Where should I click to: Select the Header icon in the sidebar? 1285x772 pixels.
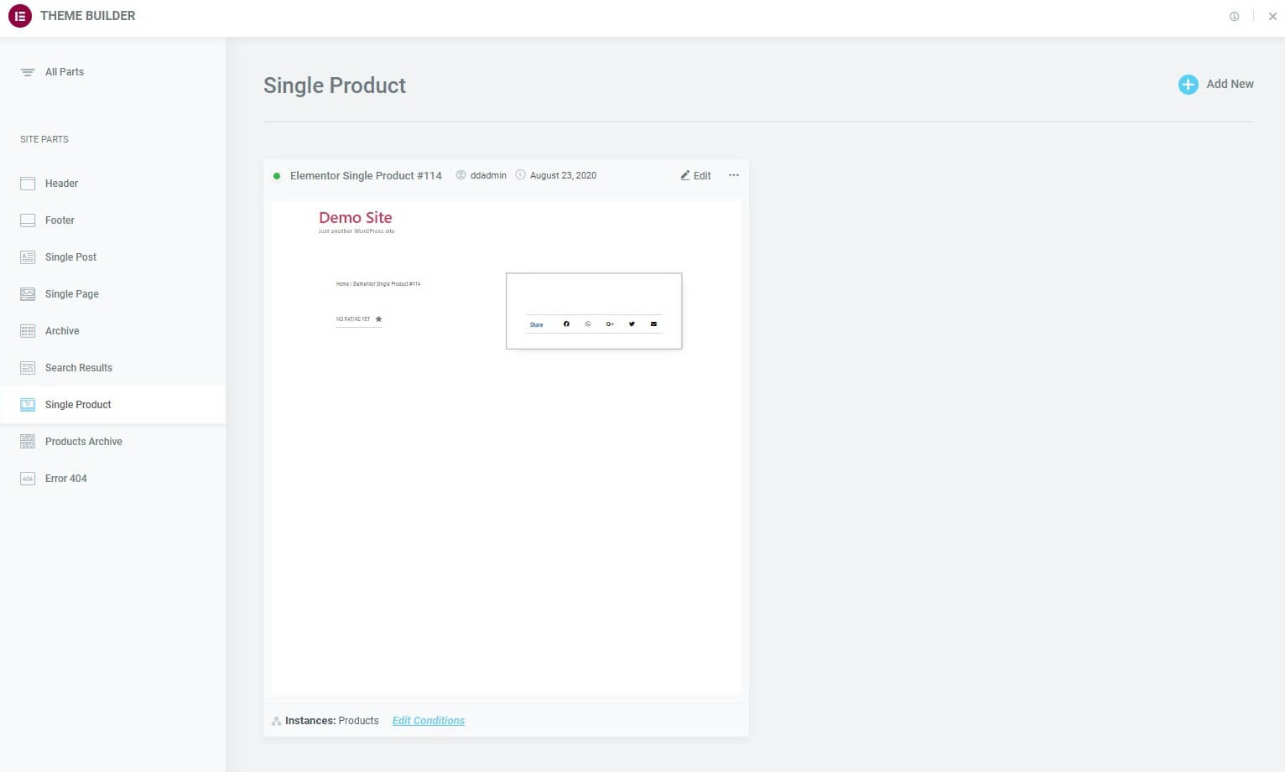point(28,183)
